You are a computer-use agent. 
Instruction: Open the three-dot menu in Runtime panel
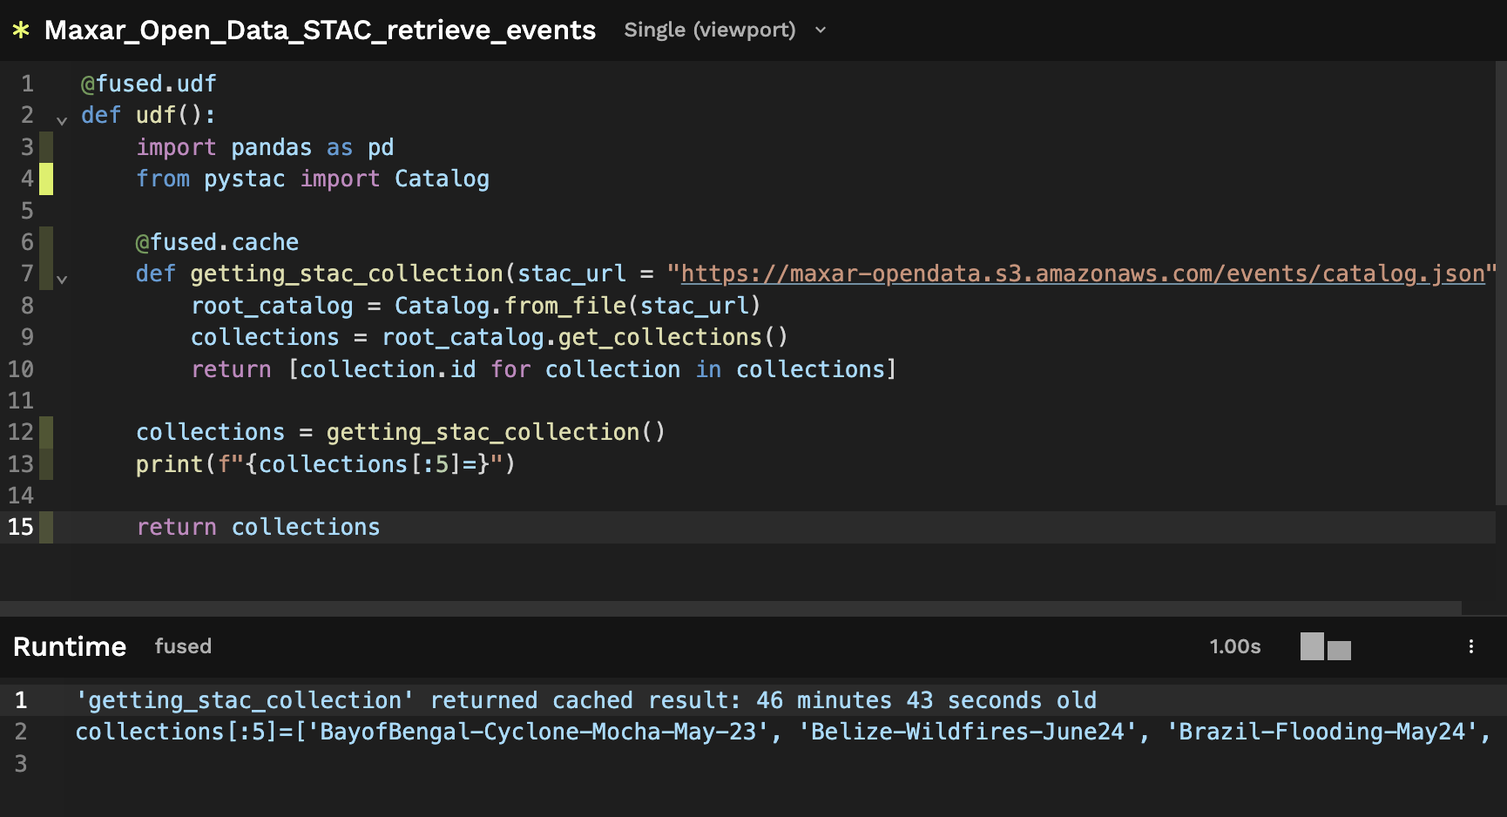(1470, 646)
